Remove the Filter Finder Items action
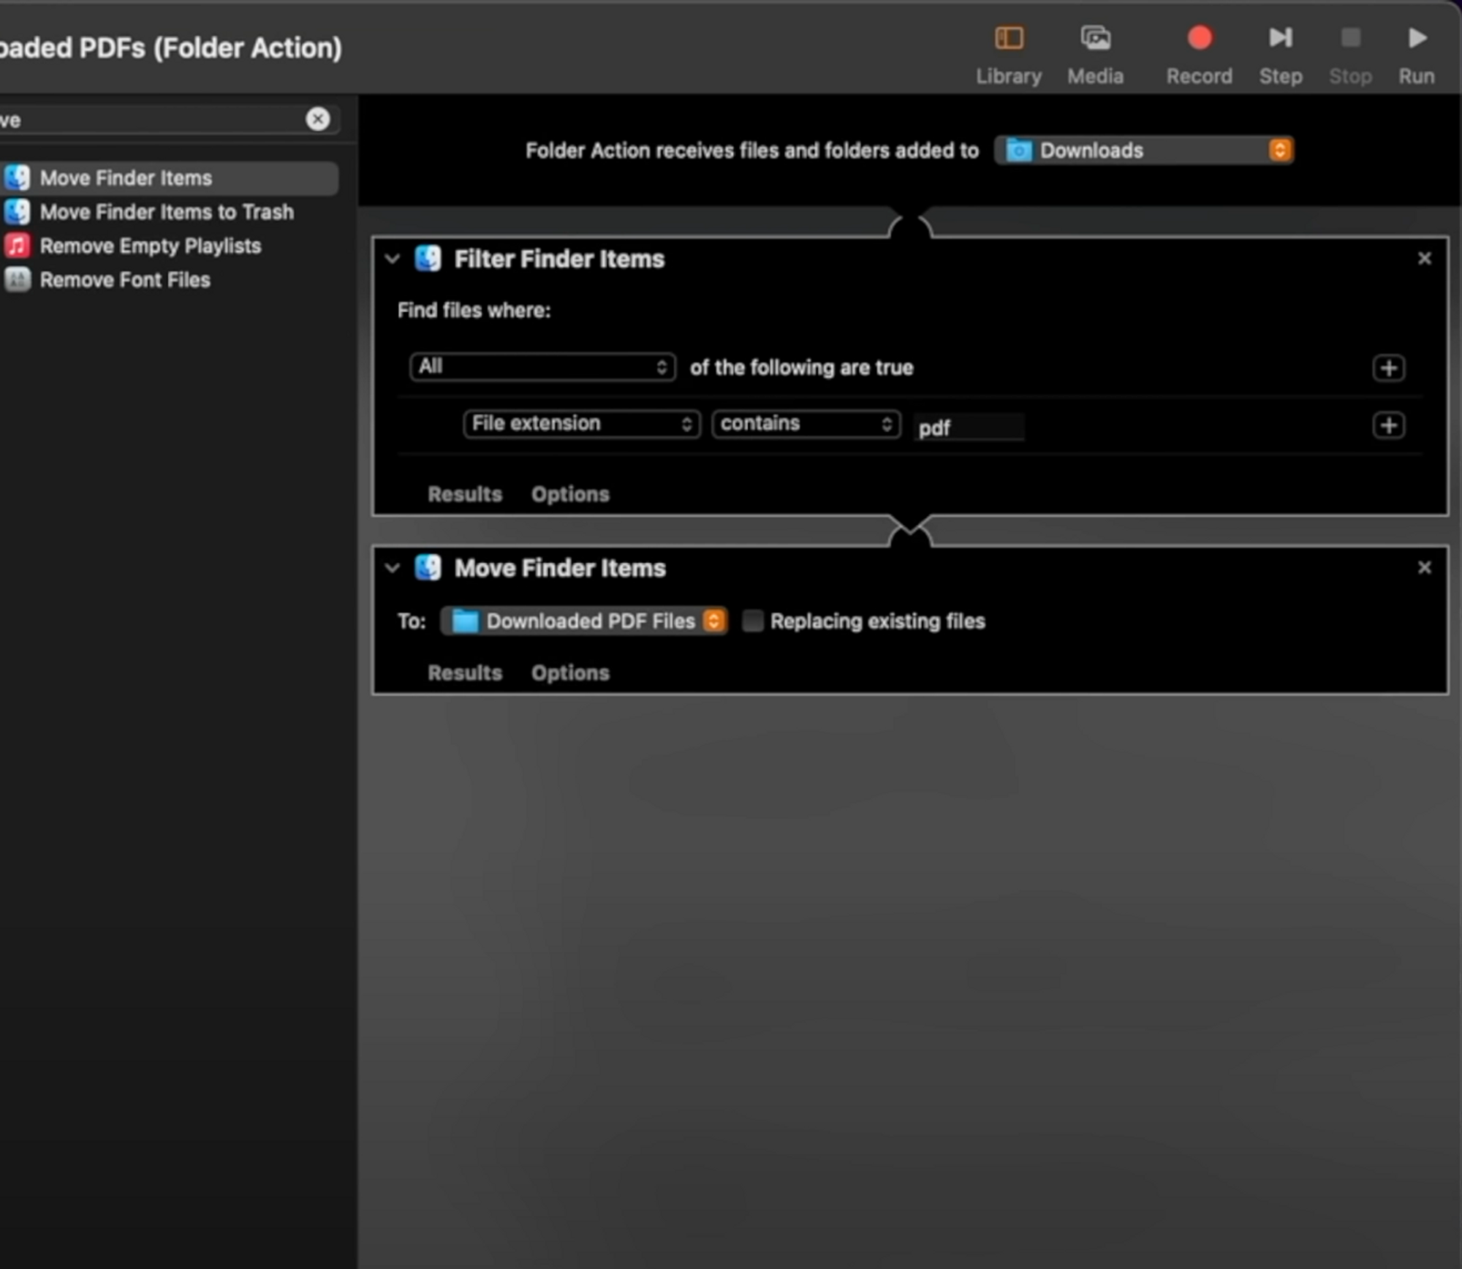The width and height of the screenshot is (1462, 1269). click(x=1424, y=259)
